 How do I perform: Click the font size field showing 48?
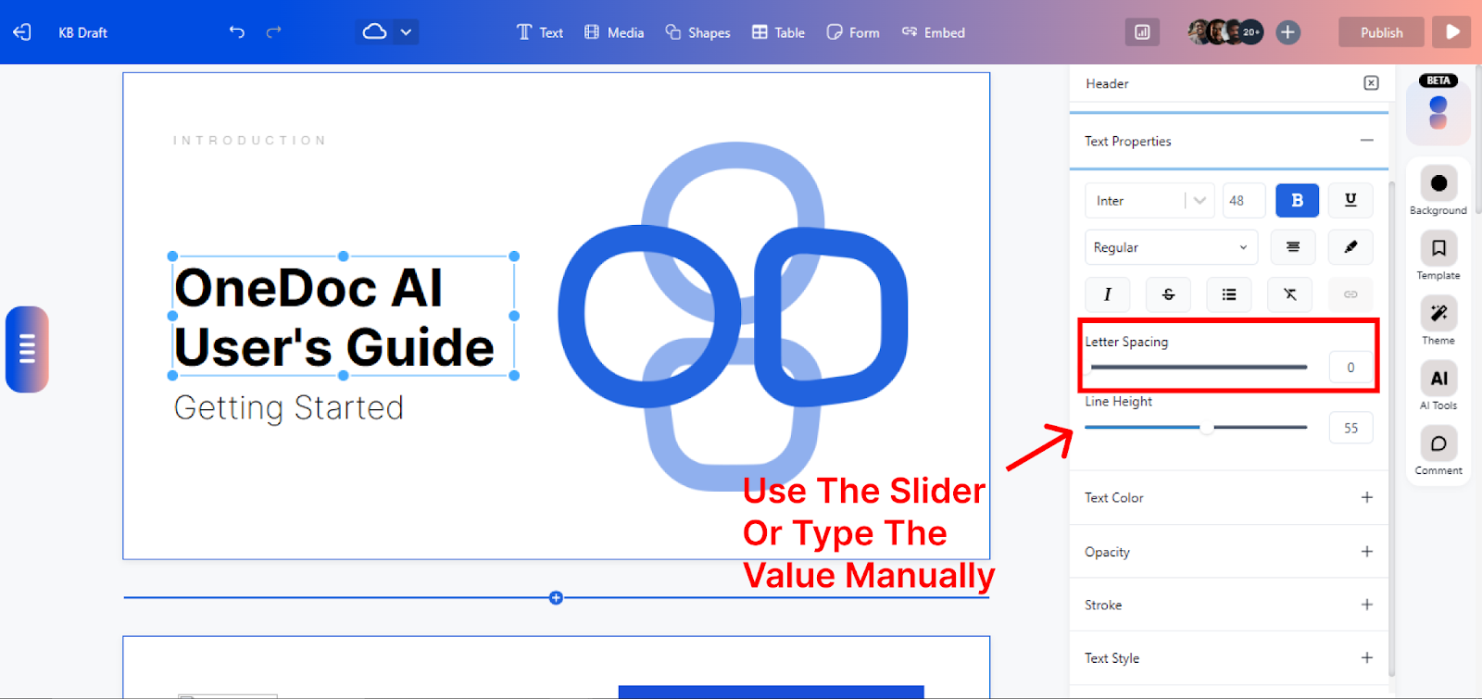pyautogui.click(x=1243, y=200)
